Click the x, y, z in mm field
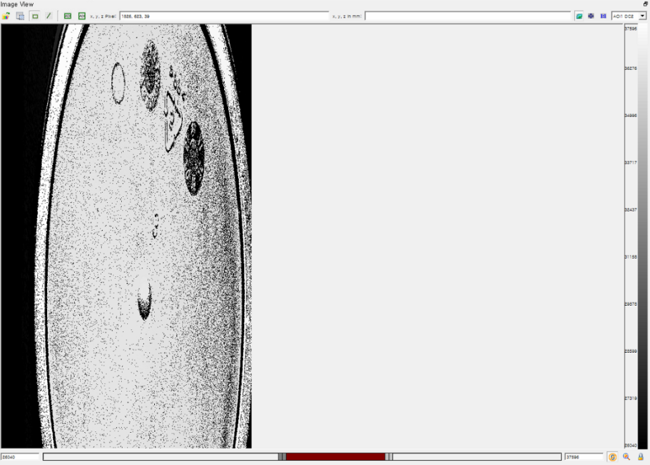Image resolution: width=650 pixels, height=465 pixels. pyautogui.click(x=467, y=15)
